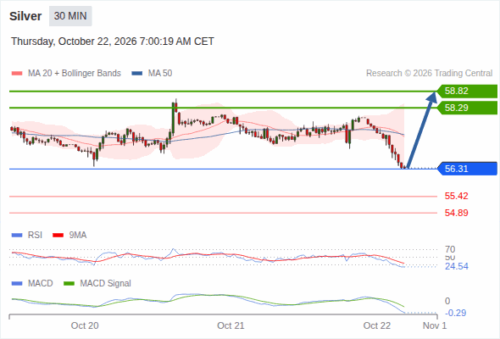Click the MA 20 + Bollinger Bands legend swatch
This screenshot has height=339, width=500.
click(17, 74)
